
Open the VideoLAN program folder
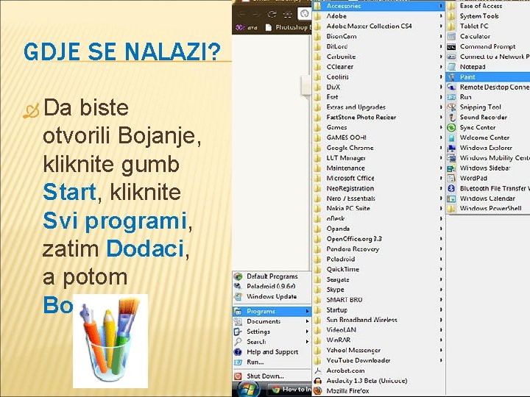coord(378,330)
